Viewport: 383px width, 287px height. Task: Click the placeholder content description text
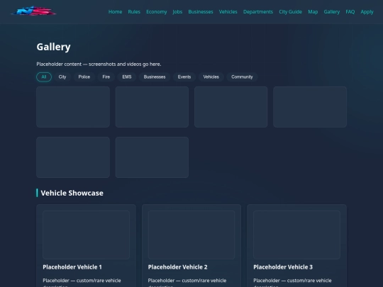[99, 64]
